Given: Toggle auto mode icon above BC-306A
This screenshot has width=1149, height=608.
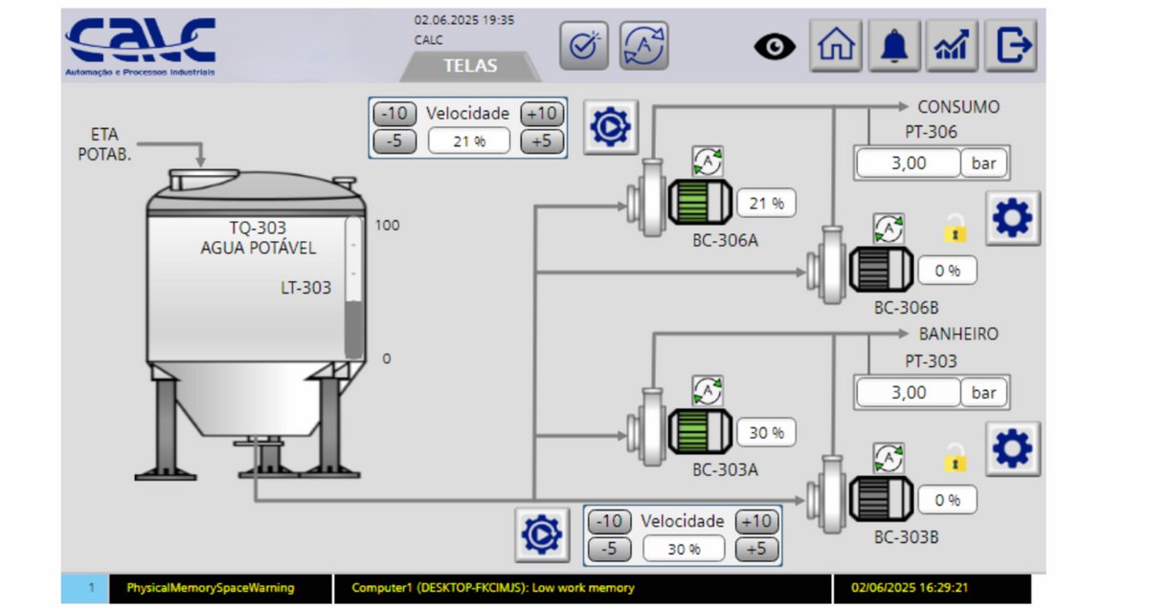Looking at the screenshot, I should 708,162.
